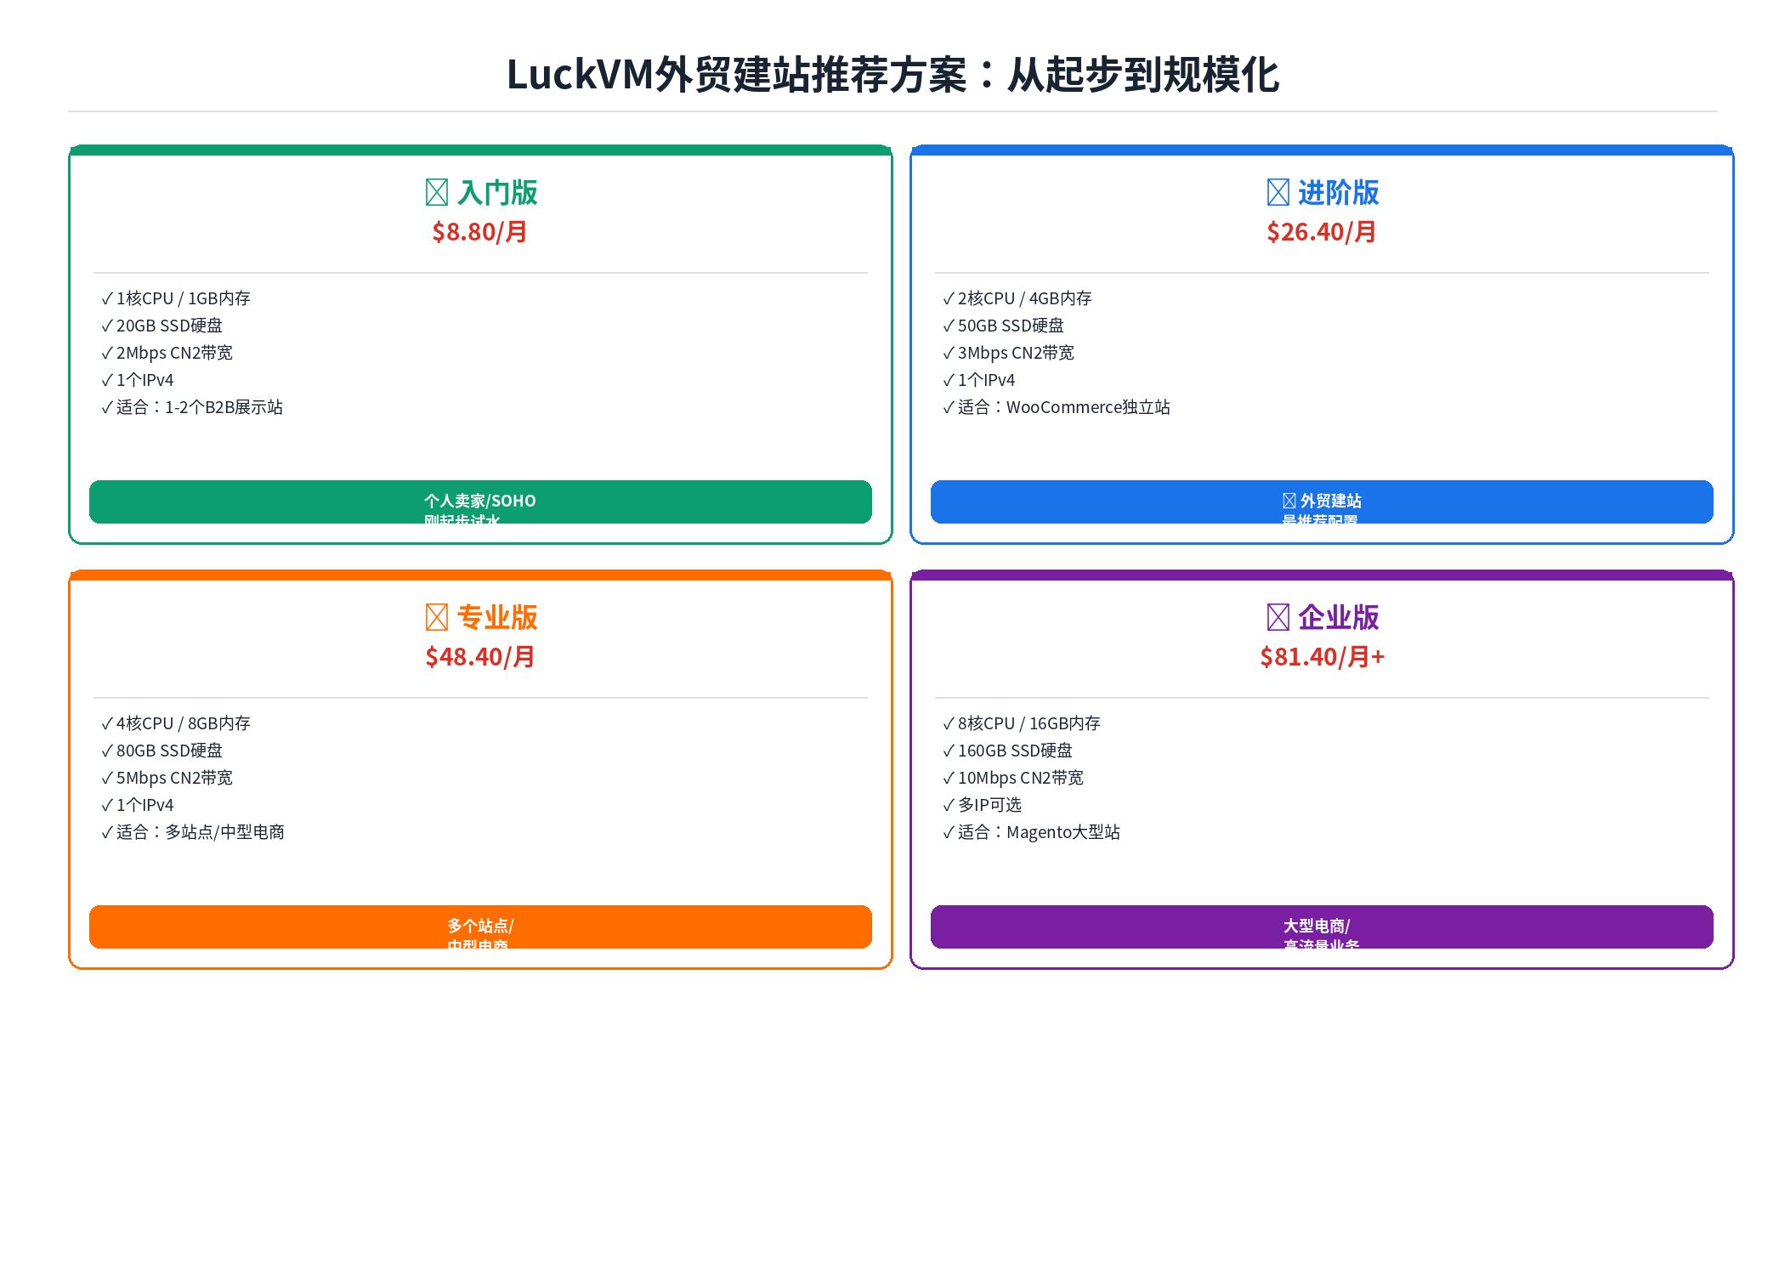
Task: Click the 多IP可选 line
Action: (982, 805)
